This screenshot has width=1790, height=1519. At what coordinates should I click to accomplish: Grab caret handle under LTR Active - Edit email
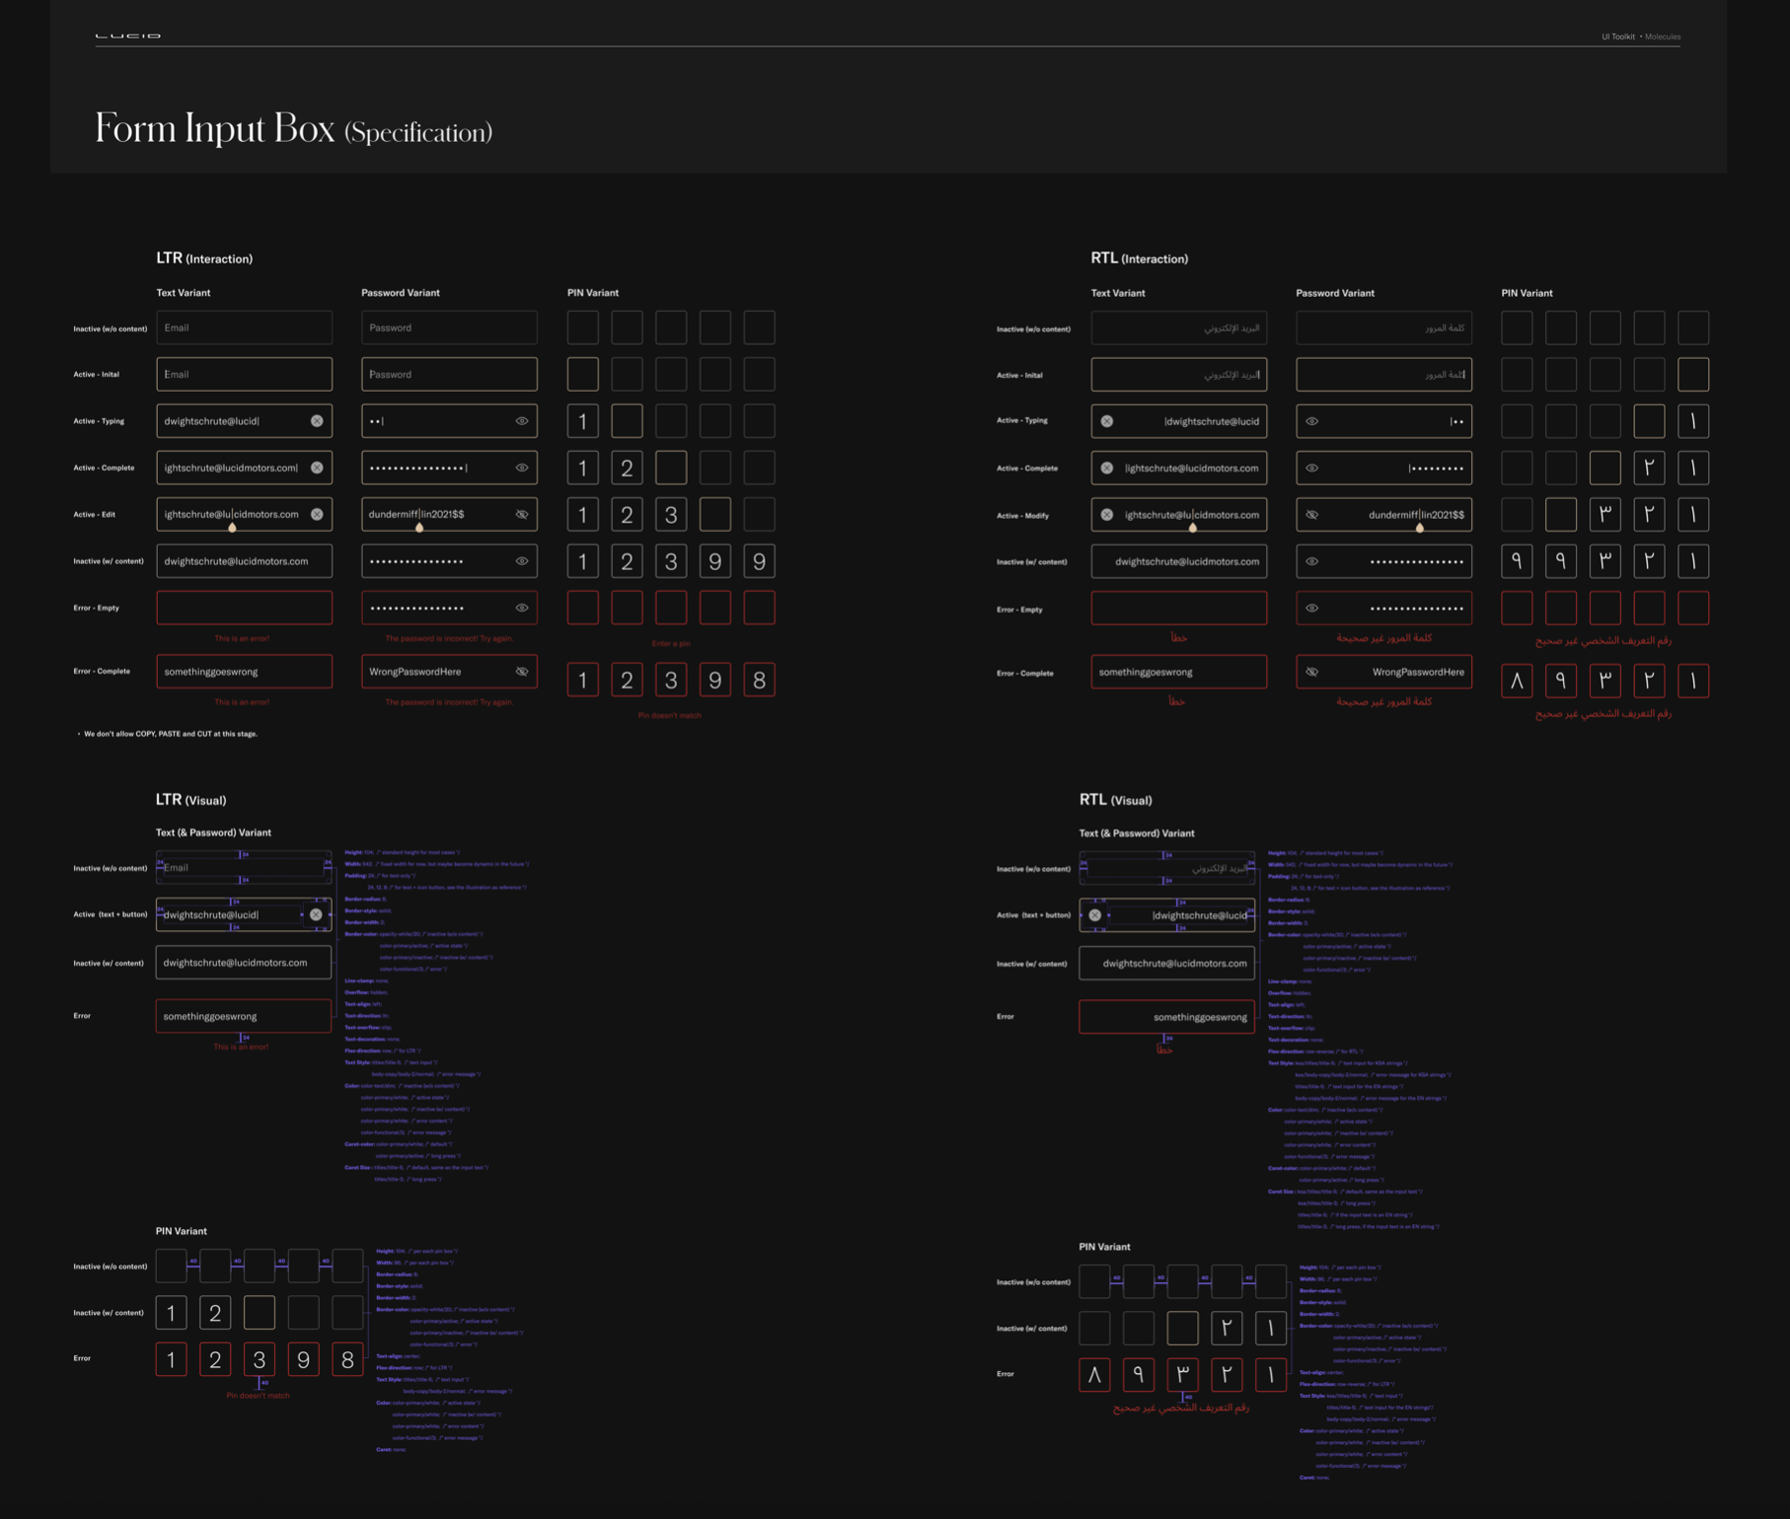[232, 528]
